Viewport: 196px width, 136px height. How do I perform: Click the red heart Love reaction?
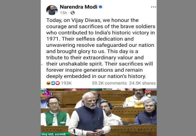coord(57,83)
